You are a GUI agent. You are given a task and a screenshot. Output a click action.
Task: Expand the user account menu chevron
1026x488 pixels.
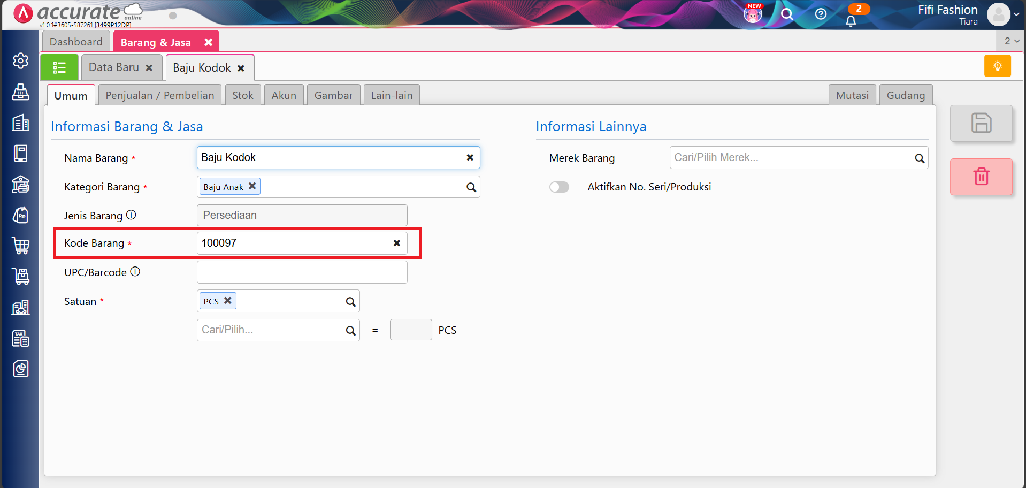pos(1016,14)
